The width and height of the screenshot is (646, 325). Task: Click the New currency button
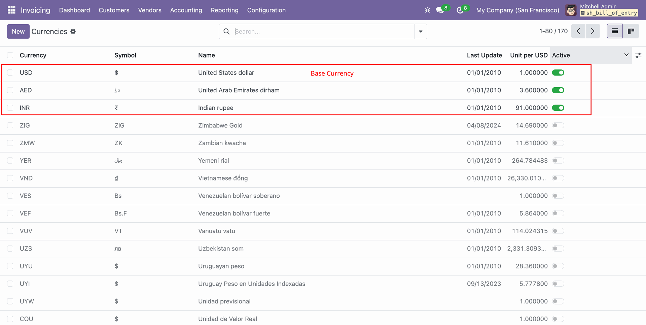18,31
